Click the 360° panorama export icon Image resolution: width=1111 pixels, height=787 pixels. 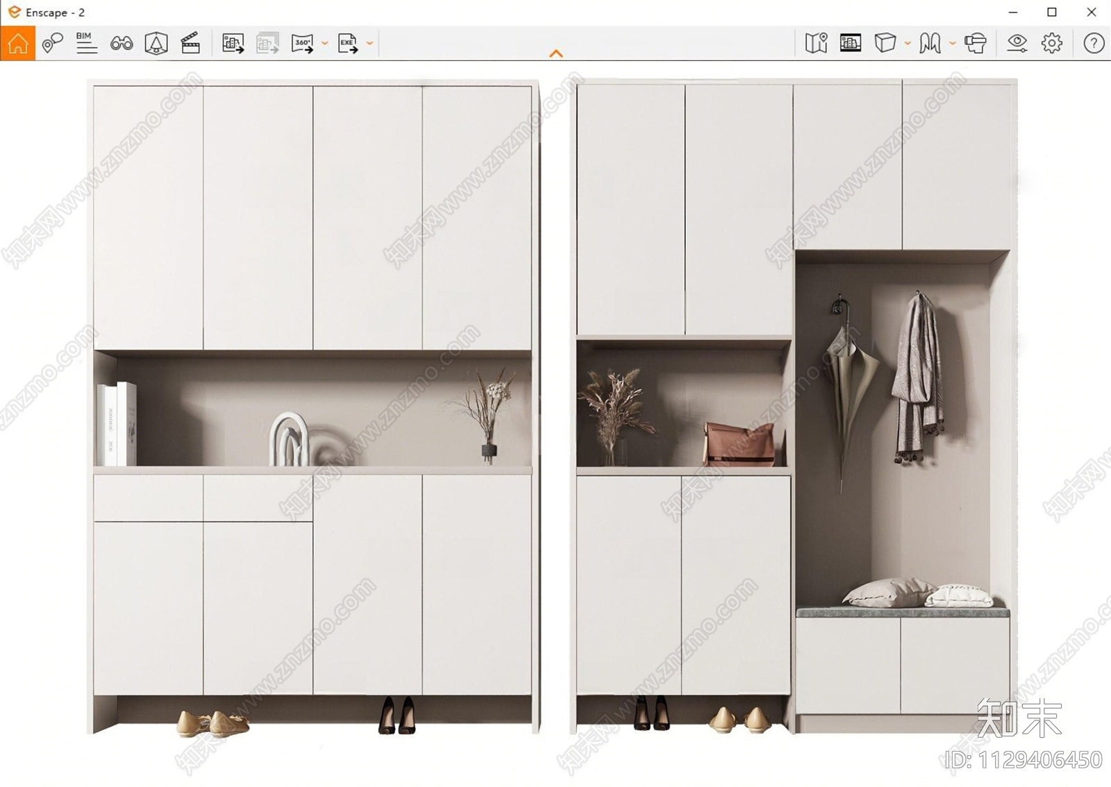(303, 43)
